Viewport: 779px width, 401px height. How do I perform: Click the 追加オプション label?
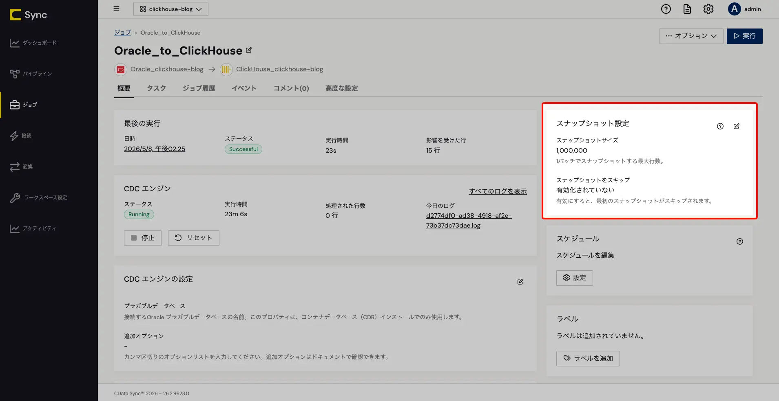(144, 336)
